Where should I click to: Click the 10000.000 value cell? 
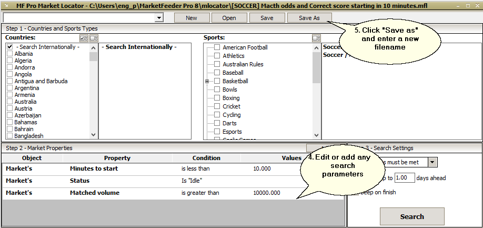[267, 193]
